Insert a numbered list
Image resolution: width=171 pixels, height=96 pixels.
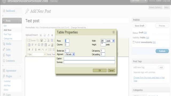pyautogui.click(x=50, y=50)
